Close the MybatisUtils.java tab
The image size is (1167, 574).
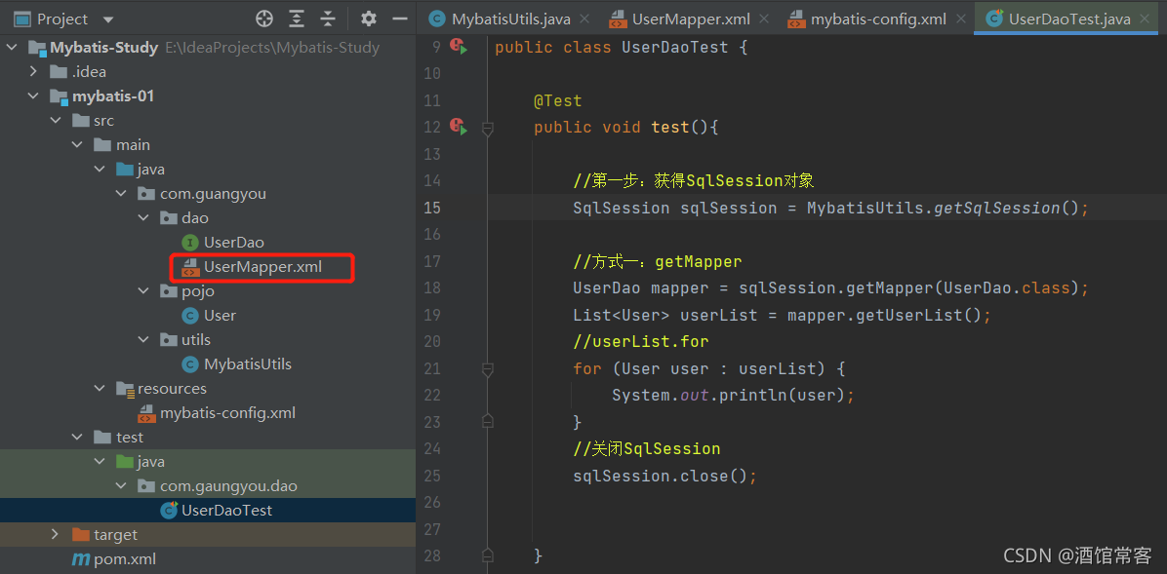(584, 19)
